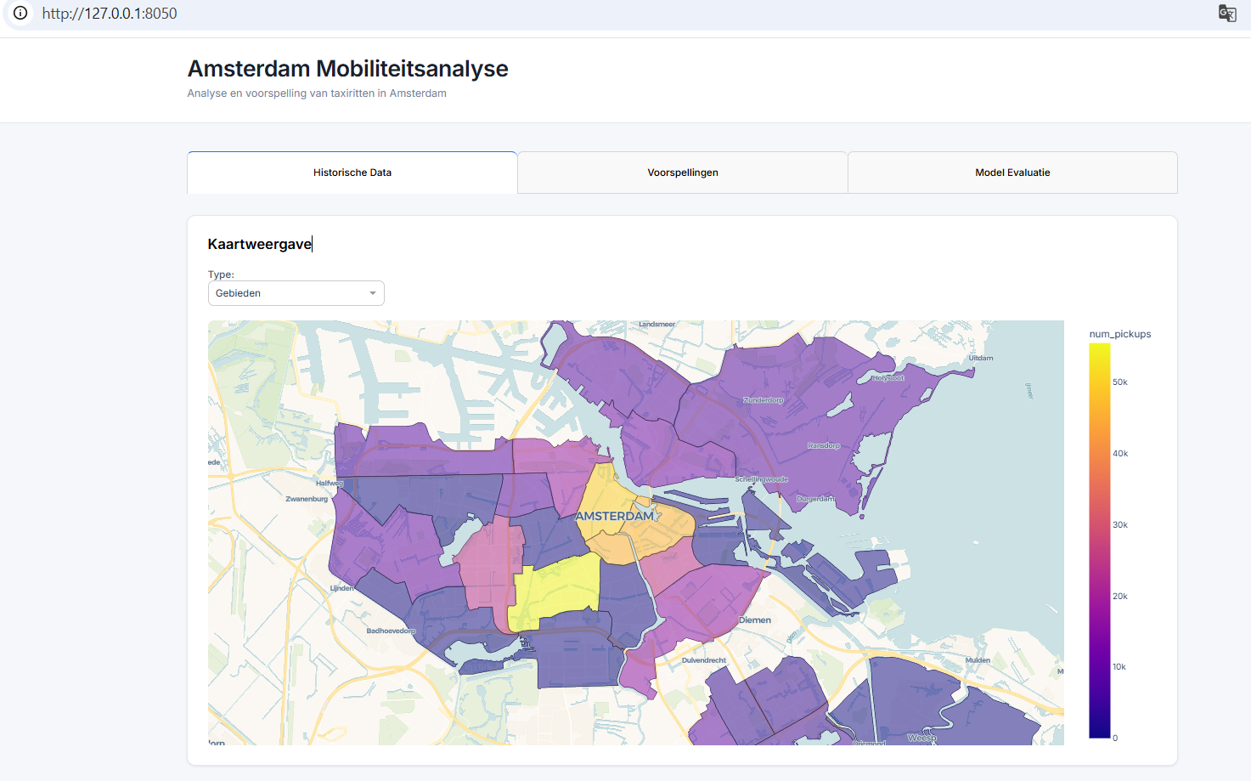Click the AMSTERDAM label on the map
This screenshot has width=1251, height=781.
615,516
